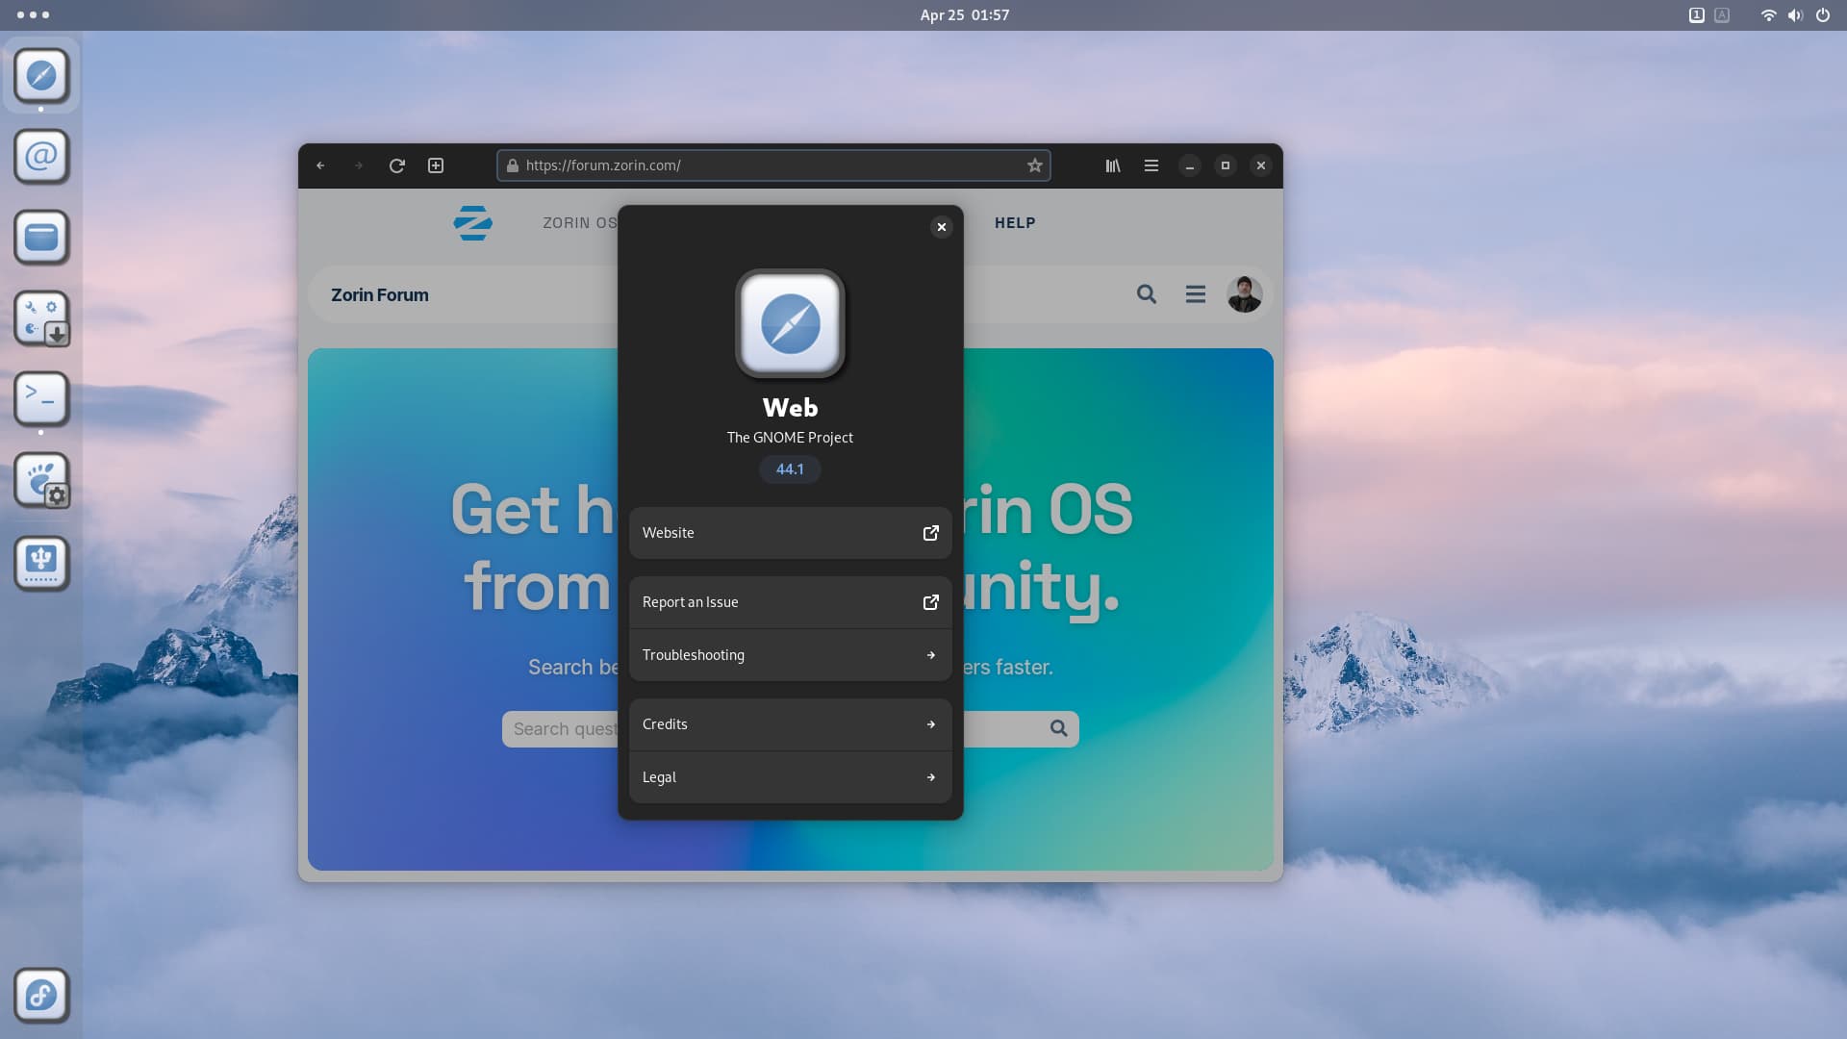Launch the terminal from the dock
Viewport: 1847px width, 1039px height.
coord(41,399)
